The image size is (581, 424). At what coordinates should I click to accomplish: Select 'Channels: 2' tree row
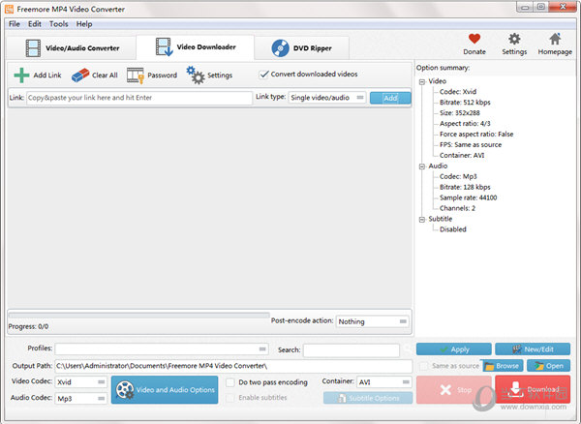pyautogui.click(x=457, y=208)
